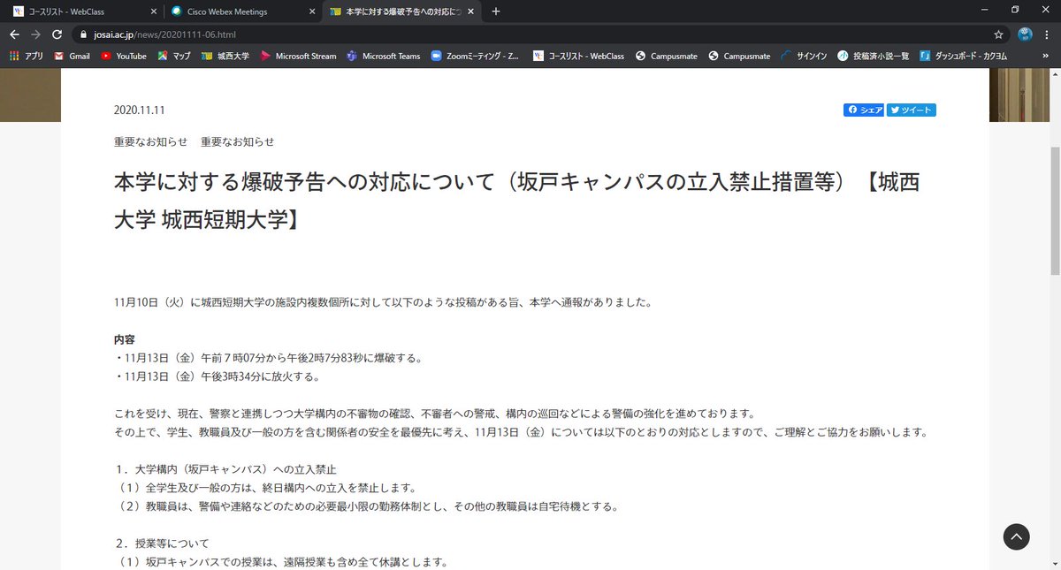Click the paragraph starting これを受け、現在、警察と連携
The width and height of the screenshot is (1061, 570).
click(x=434, y=414)
